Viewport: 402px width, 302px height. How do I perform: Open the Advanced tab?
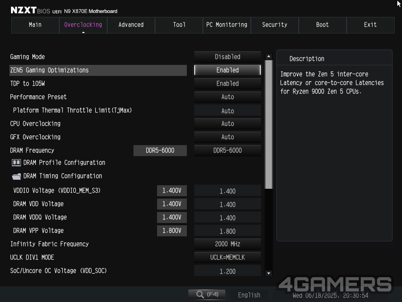131,25
